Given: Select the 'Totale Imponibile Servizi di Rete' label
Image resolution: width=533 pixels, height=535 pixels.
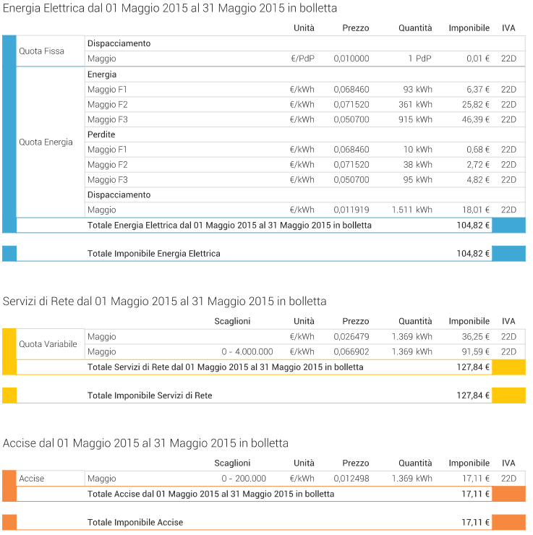Looking at the screenshot, I should (150, 395).
